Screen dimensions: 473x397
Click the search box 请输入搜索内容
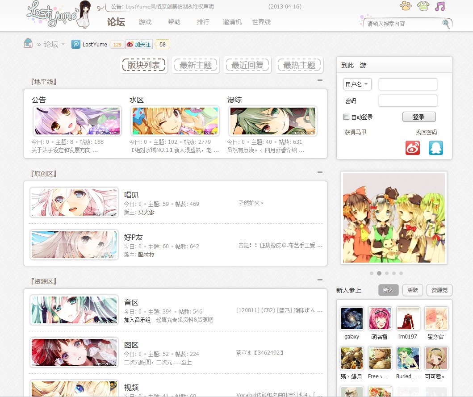pyautogui.click(x=404, y=24)
